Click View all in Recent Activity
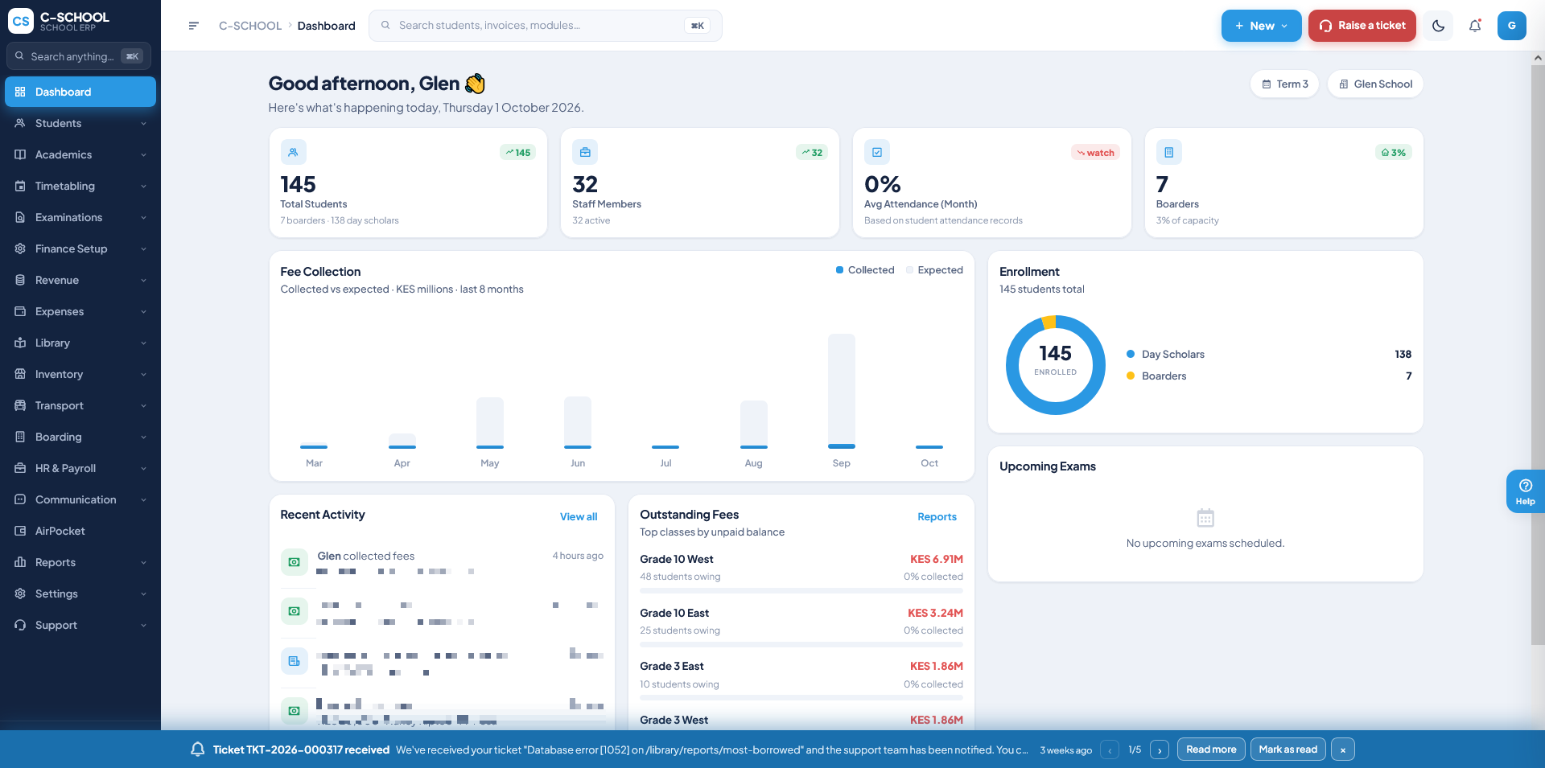 [x=579, y=516]
